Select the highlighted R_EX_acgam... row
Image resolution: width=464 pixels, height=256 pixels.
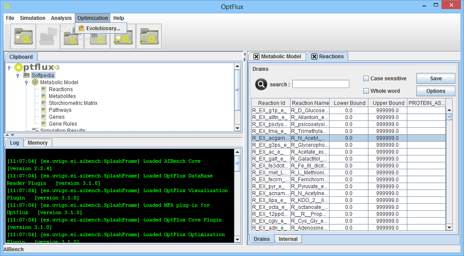coord(349,138)
